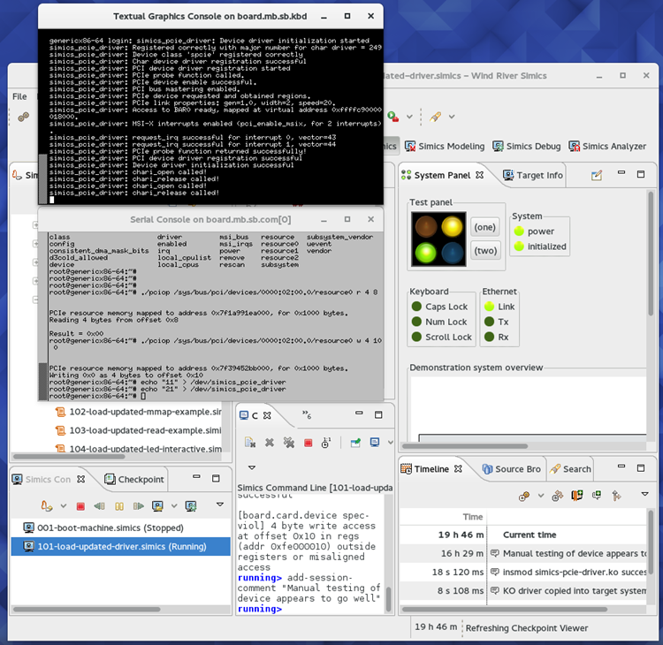Open the Checkpoint tab
This screenshot has width=663, height=645.
click(x=134, y=479)
